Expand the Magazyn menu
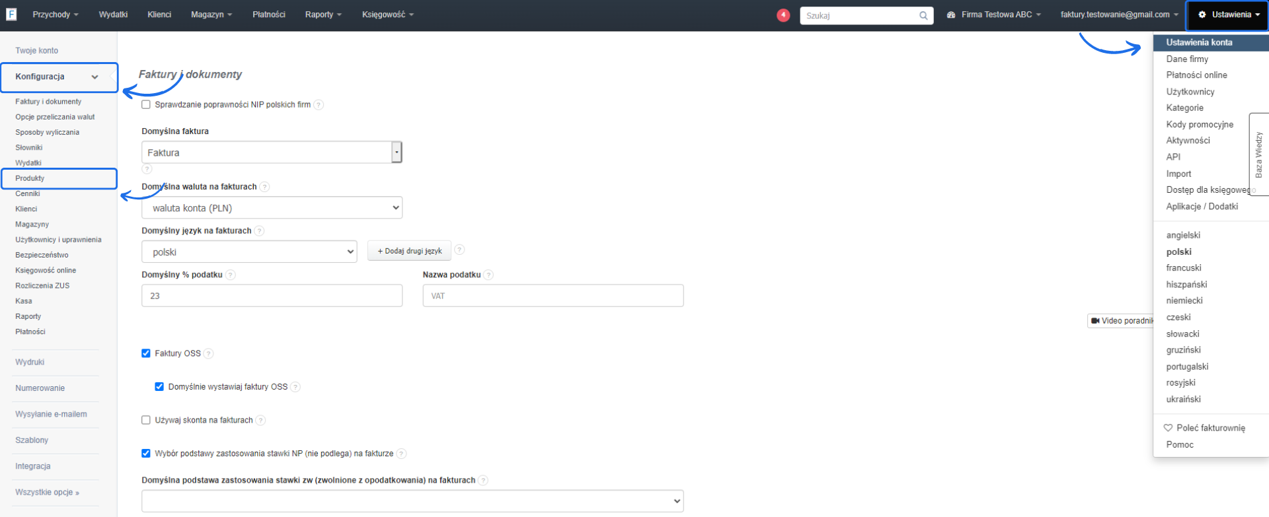This screenshot has height=517, width=1269. pyautogui.click(x=211, y=15)
